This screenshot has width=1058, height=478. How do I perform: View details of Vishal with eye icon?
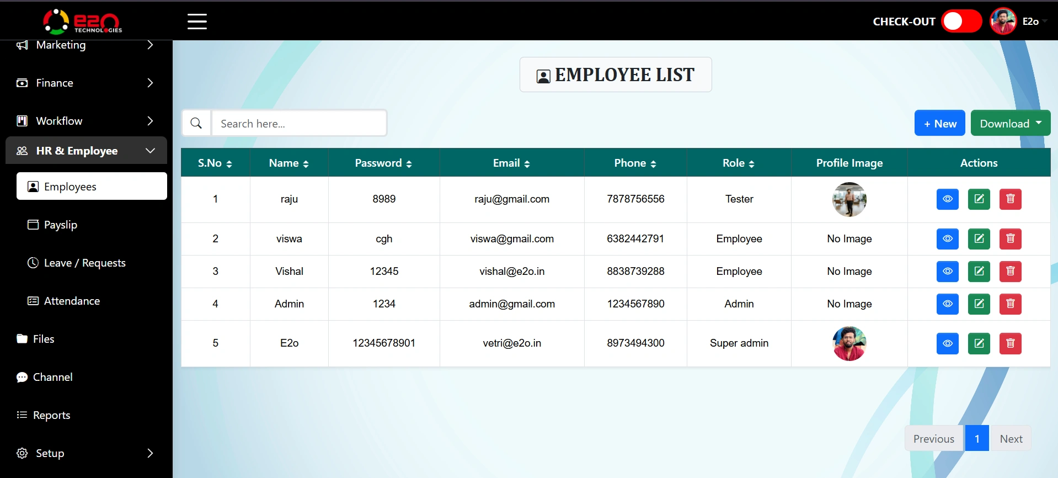click(x=947, y=272)
